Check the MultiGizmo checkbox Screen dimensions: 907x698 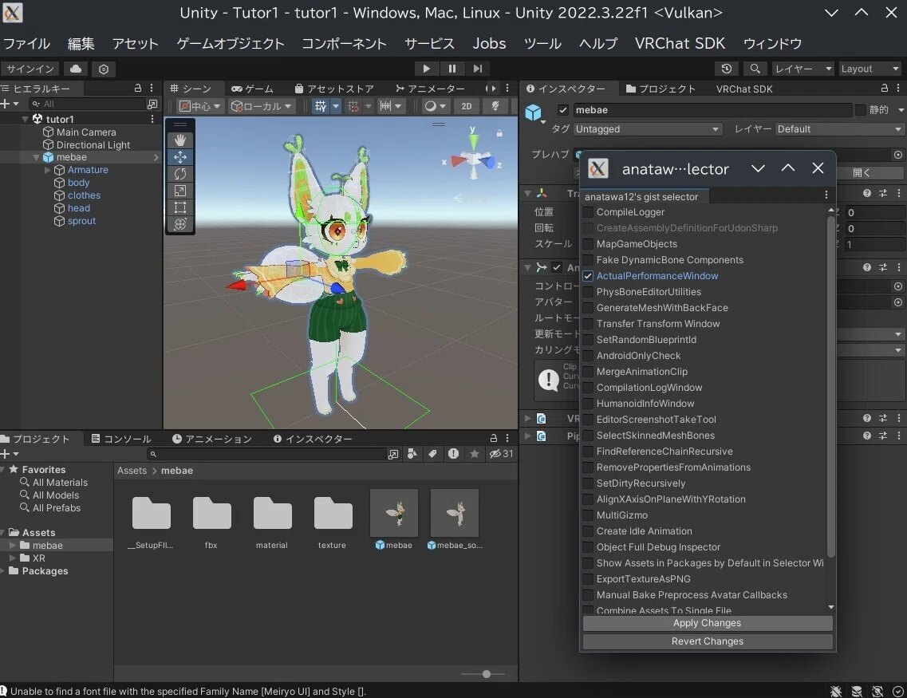[588, 515]
